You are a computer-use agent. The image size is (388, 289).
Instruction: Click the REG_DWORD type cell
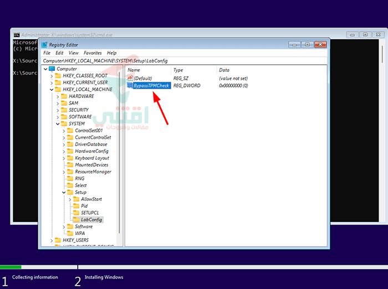point(187,86)
